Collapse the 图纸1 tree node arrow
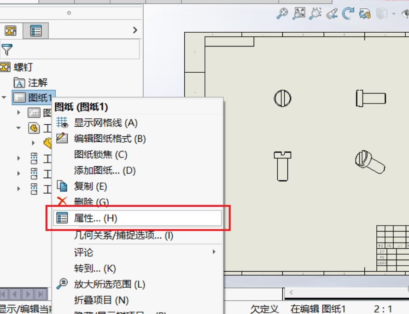The image size is (409, 314). [x=4, y=98]
